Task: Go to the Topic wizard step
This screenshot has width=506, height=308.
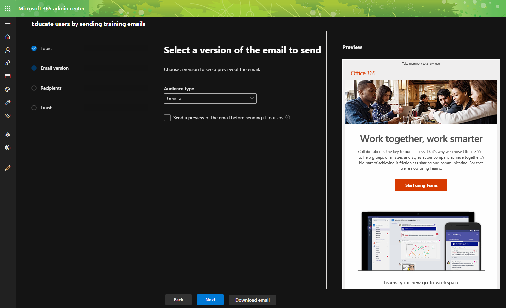Action: [46, 48]
